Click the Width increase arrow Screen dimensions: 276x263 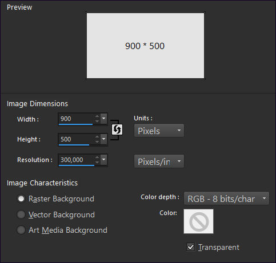coord(97,116)
